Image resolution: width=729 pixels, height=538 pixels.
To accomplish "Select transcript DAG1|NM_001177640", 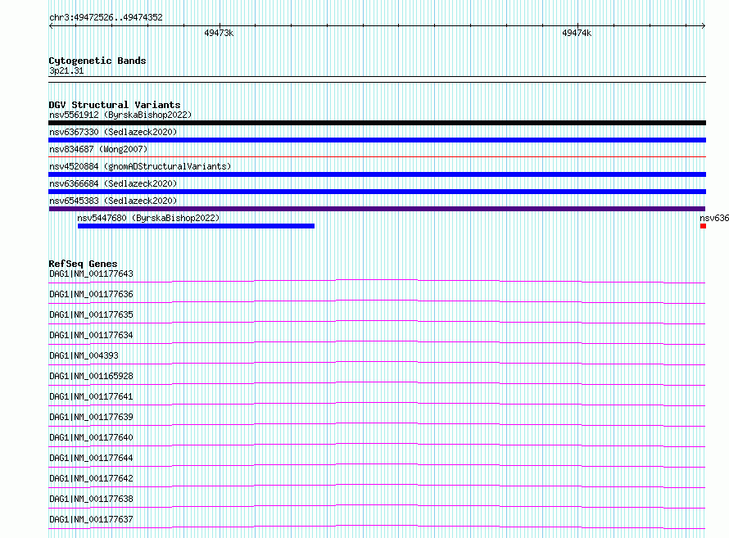I will click(x=91, y=437).
